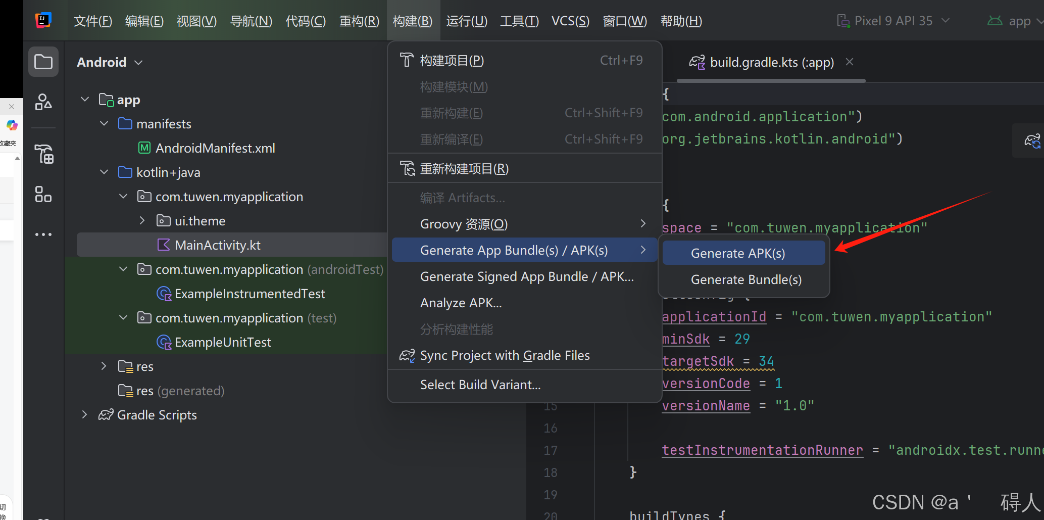This screenshot has width=1044, height=520.
Task: Expand the Gradle Scripts node
Action: (85, 415)
